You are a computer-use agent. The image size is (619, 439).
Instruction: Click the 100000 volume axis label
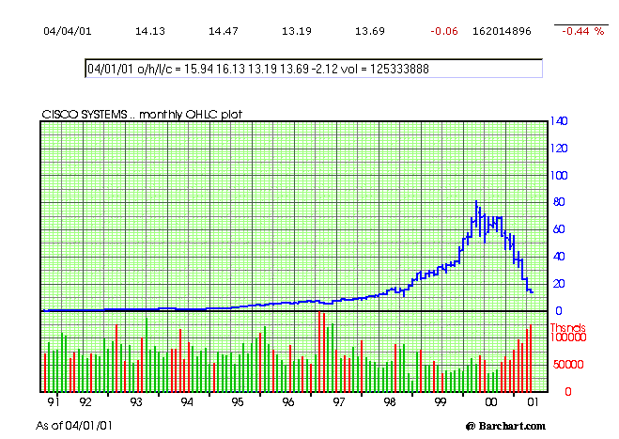click(x=568, y=337)
